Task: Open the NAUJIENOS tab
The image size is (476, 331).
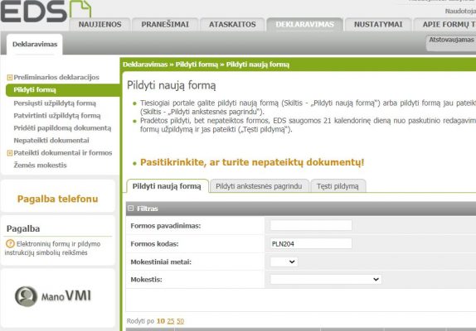Action: (100, 24)
